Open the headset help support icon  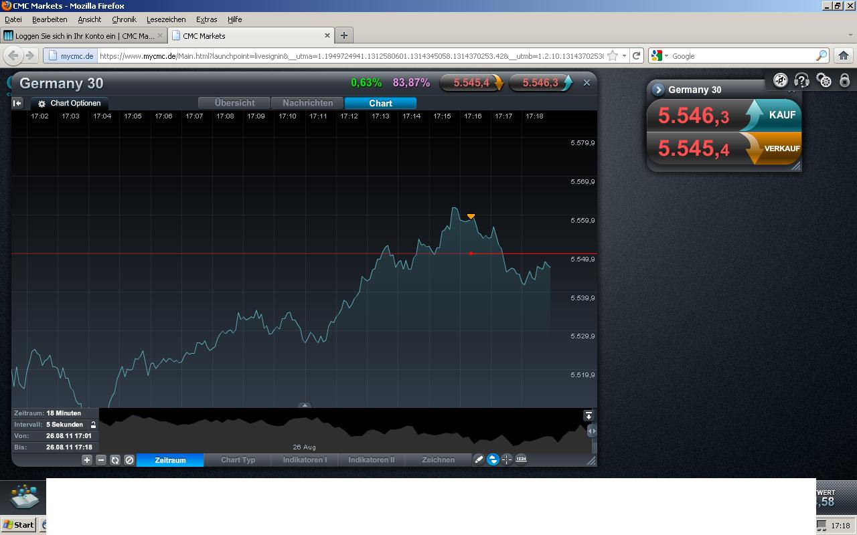tap(801, 81)
